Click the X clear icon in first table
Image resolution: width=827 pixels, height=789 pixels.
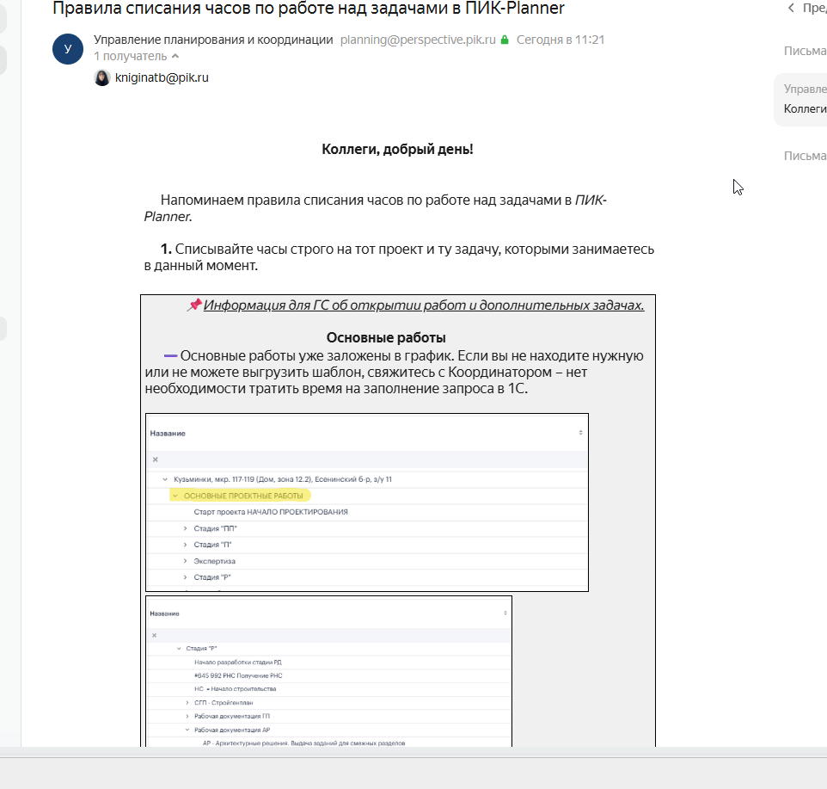click(155, 459)
